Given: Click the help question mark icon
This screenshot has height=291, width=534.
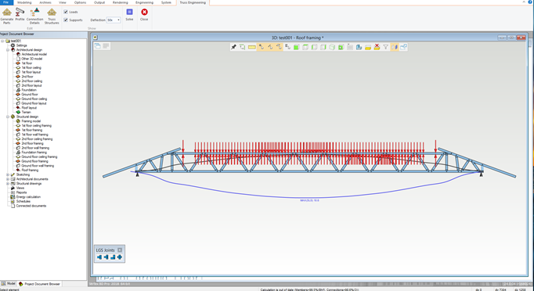Looking at the screenshot, I should coord(531,2).
